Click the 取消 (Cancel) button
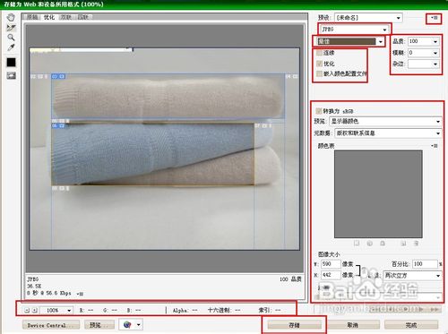448x334 pixels. (353, 325)
